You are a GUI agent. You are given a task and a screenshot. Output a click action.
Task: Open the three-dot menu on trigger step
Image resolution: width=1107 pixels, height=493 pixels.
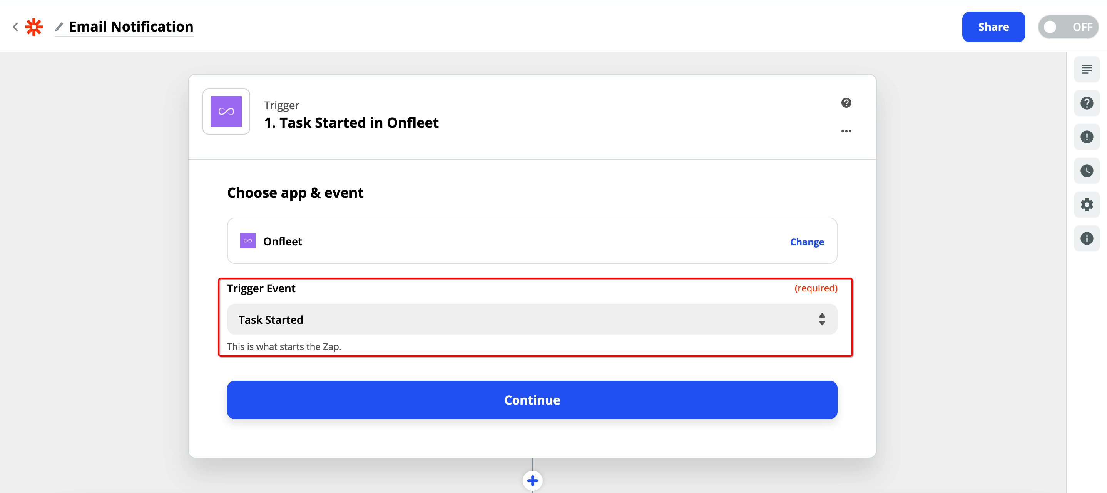point(846,131)
